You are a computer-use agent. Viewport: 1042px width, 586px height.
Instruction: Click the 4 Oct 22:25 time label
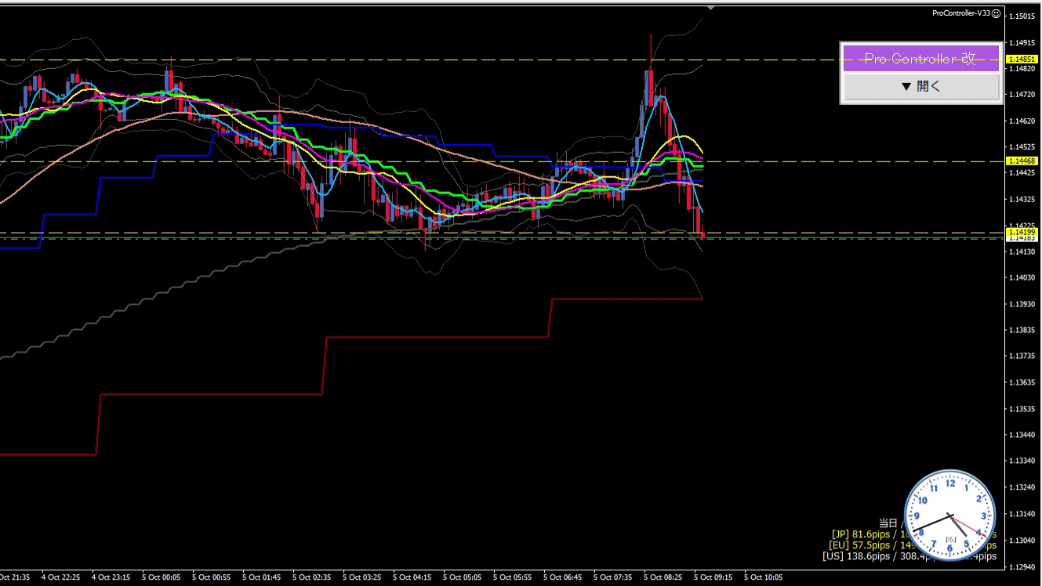click(x=60, y=577)
